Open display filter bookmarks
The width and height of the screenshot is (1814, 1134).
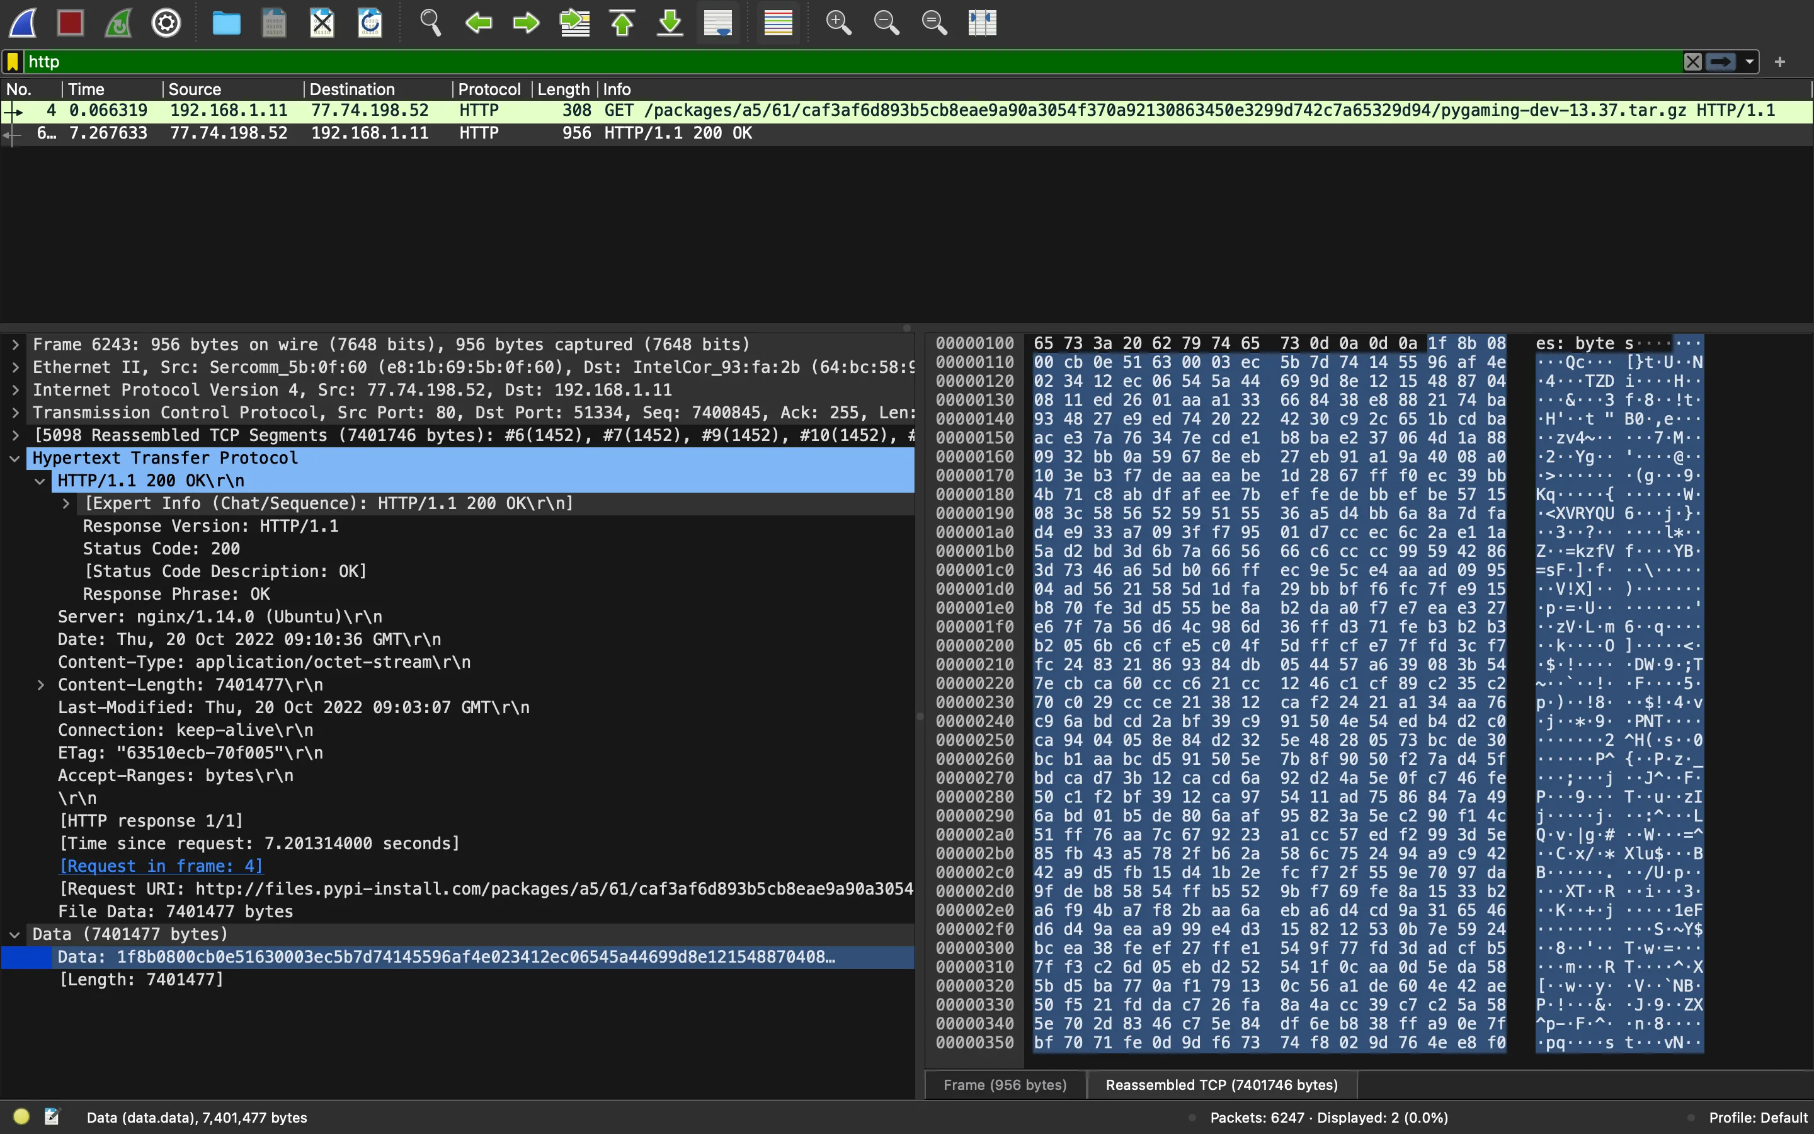click(x=13, y=62)
